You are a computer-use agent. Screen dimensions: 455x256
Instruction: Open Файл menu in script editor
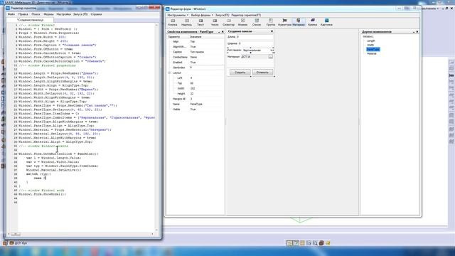pos(11,14)
